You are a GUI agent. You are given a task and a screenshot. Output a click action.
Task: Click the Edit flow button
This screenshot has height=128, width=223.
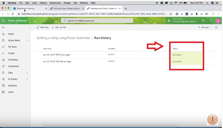pyautogui.click(x=42, y=27)
